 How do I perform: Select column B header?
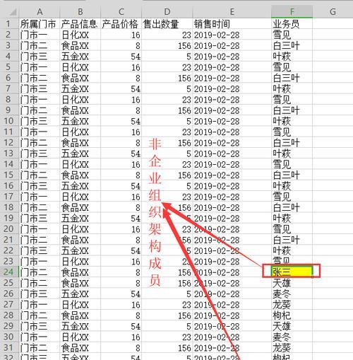click(x=80, y=12)
